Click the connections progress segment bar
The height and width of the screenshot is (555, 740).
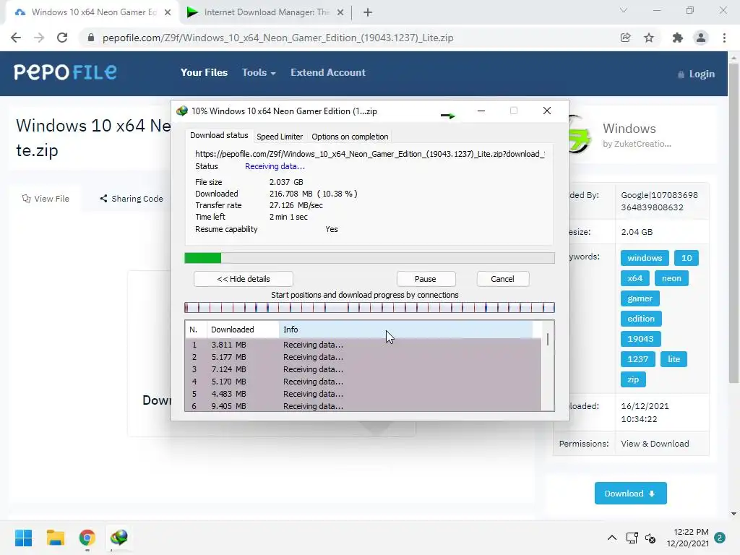(369, 308)
